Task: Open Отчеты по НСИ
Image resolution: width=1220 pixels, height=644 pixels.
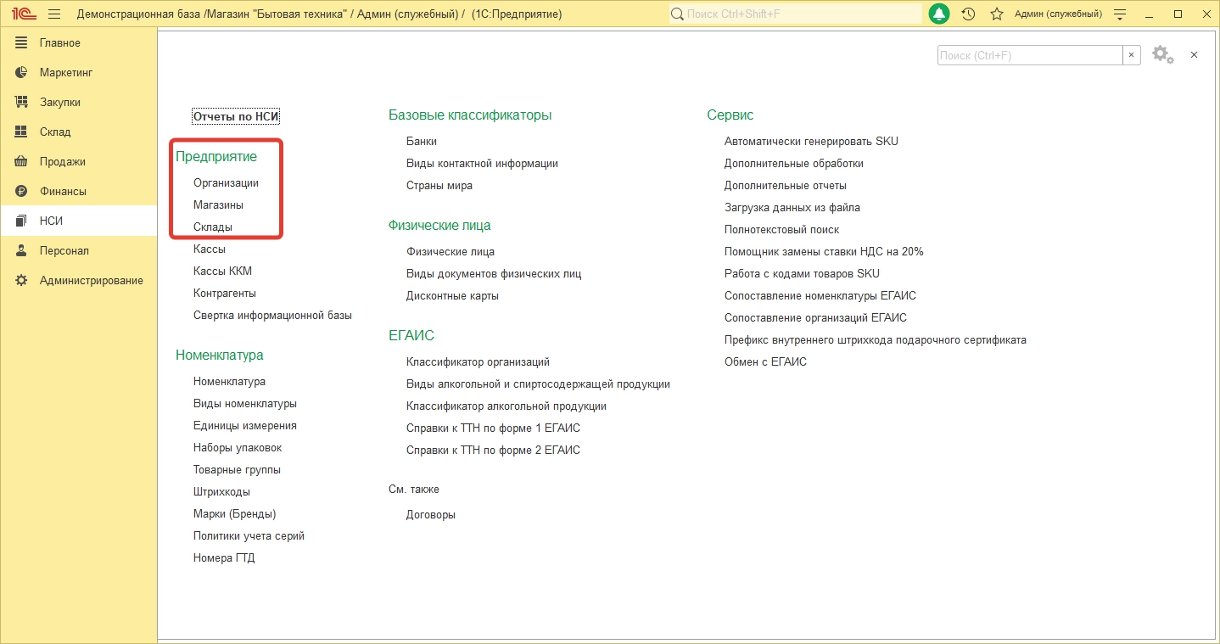Action: (236, 116)
